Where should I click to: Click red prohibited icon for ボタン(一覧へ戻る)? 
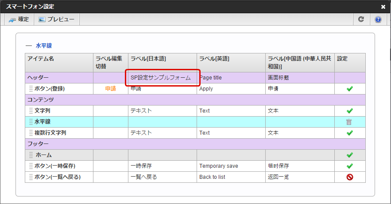350,177
